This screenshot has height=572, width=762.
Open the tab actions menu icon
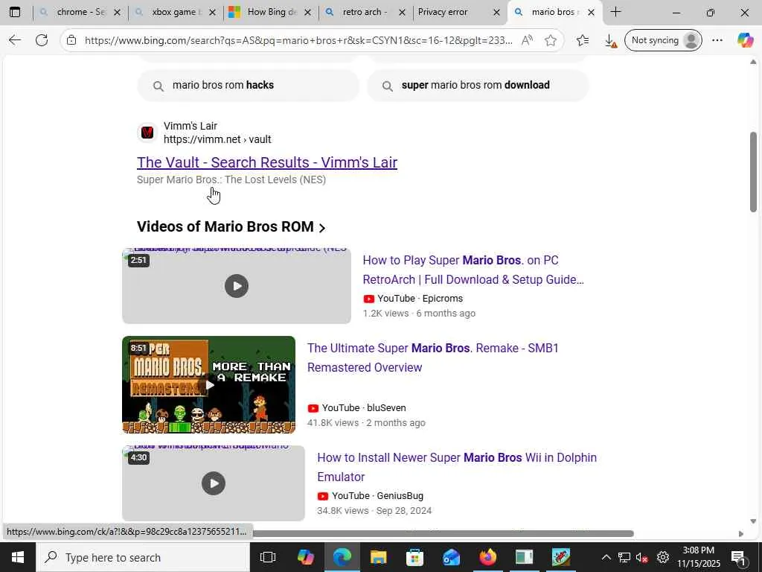15,12
